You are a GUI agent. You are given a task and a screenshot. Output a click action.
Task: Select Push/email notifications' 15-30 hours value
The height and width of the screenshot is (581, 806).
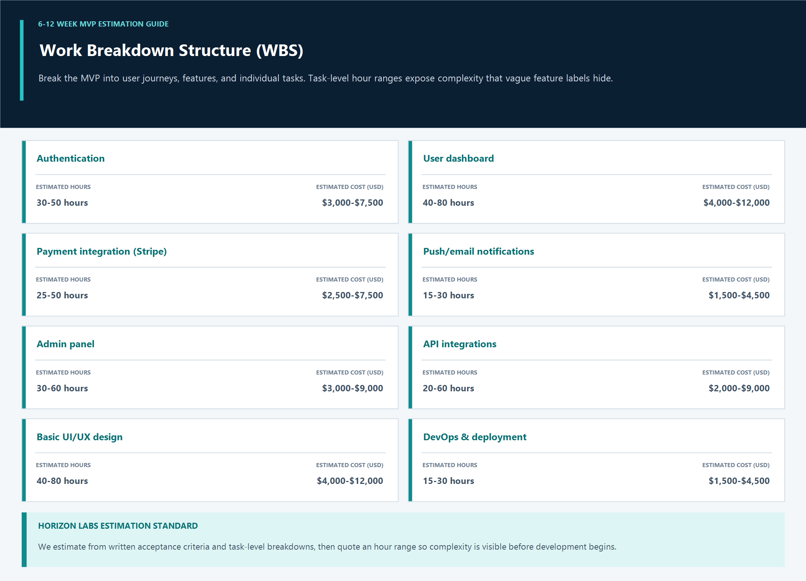[x=449, y=295]
